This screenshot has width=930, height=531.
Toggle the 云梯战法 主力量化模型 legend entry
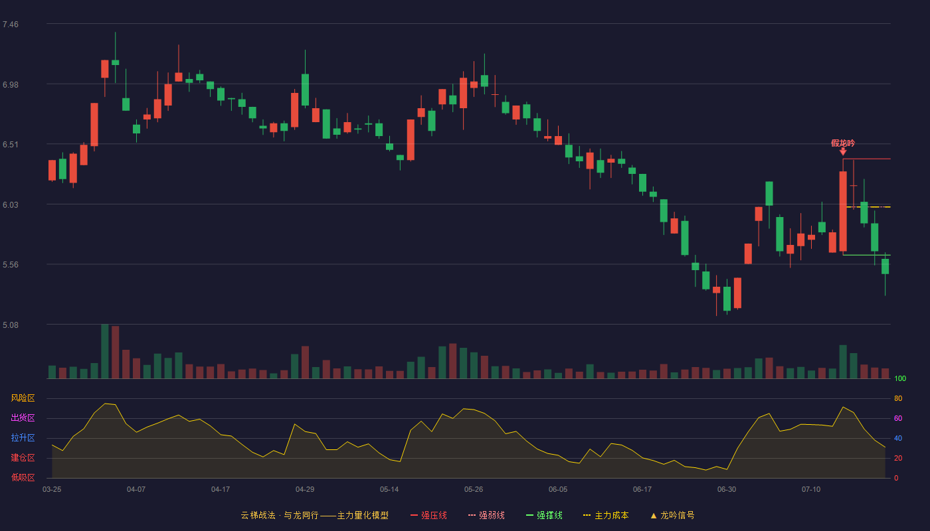pyautogui.click(x=314, y=515)
